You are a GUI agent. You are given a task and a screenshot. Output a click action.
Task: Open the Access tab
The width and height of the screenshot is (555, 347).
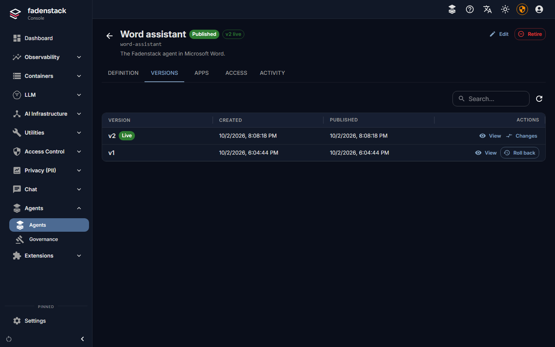click(x=236, y=73)
